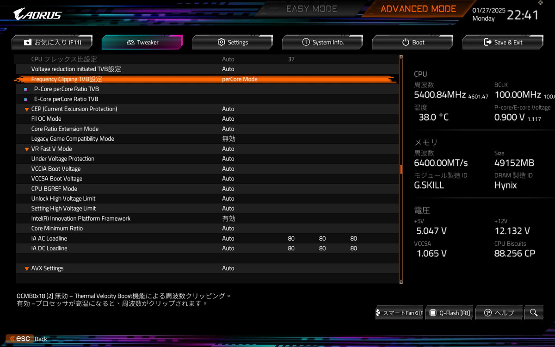
Task: Expand CEP (Current Excursion Protection) triangle
Action: tap(27, 109)
